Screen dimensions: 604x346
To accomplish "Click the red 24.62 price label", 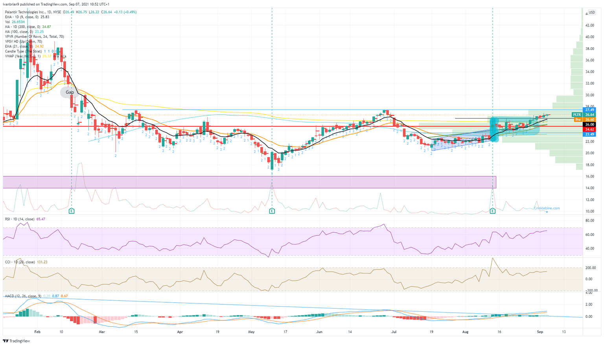I will (x=589, y=129).
